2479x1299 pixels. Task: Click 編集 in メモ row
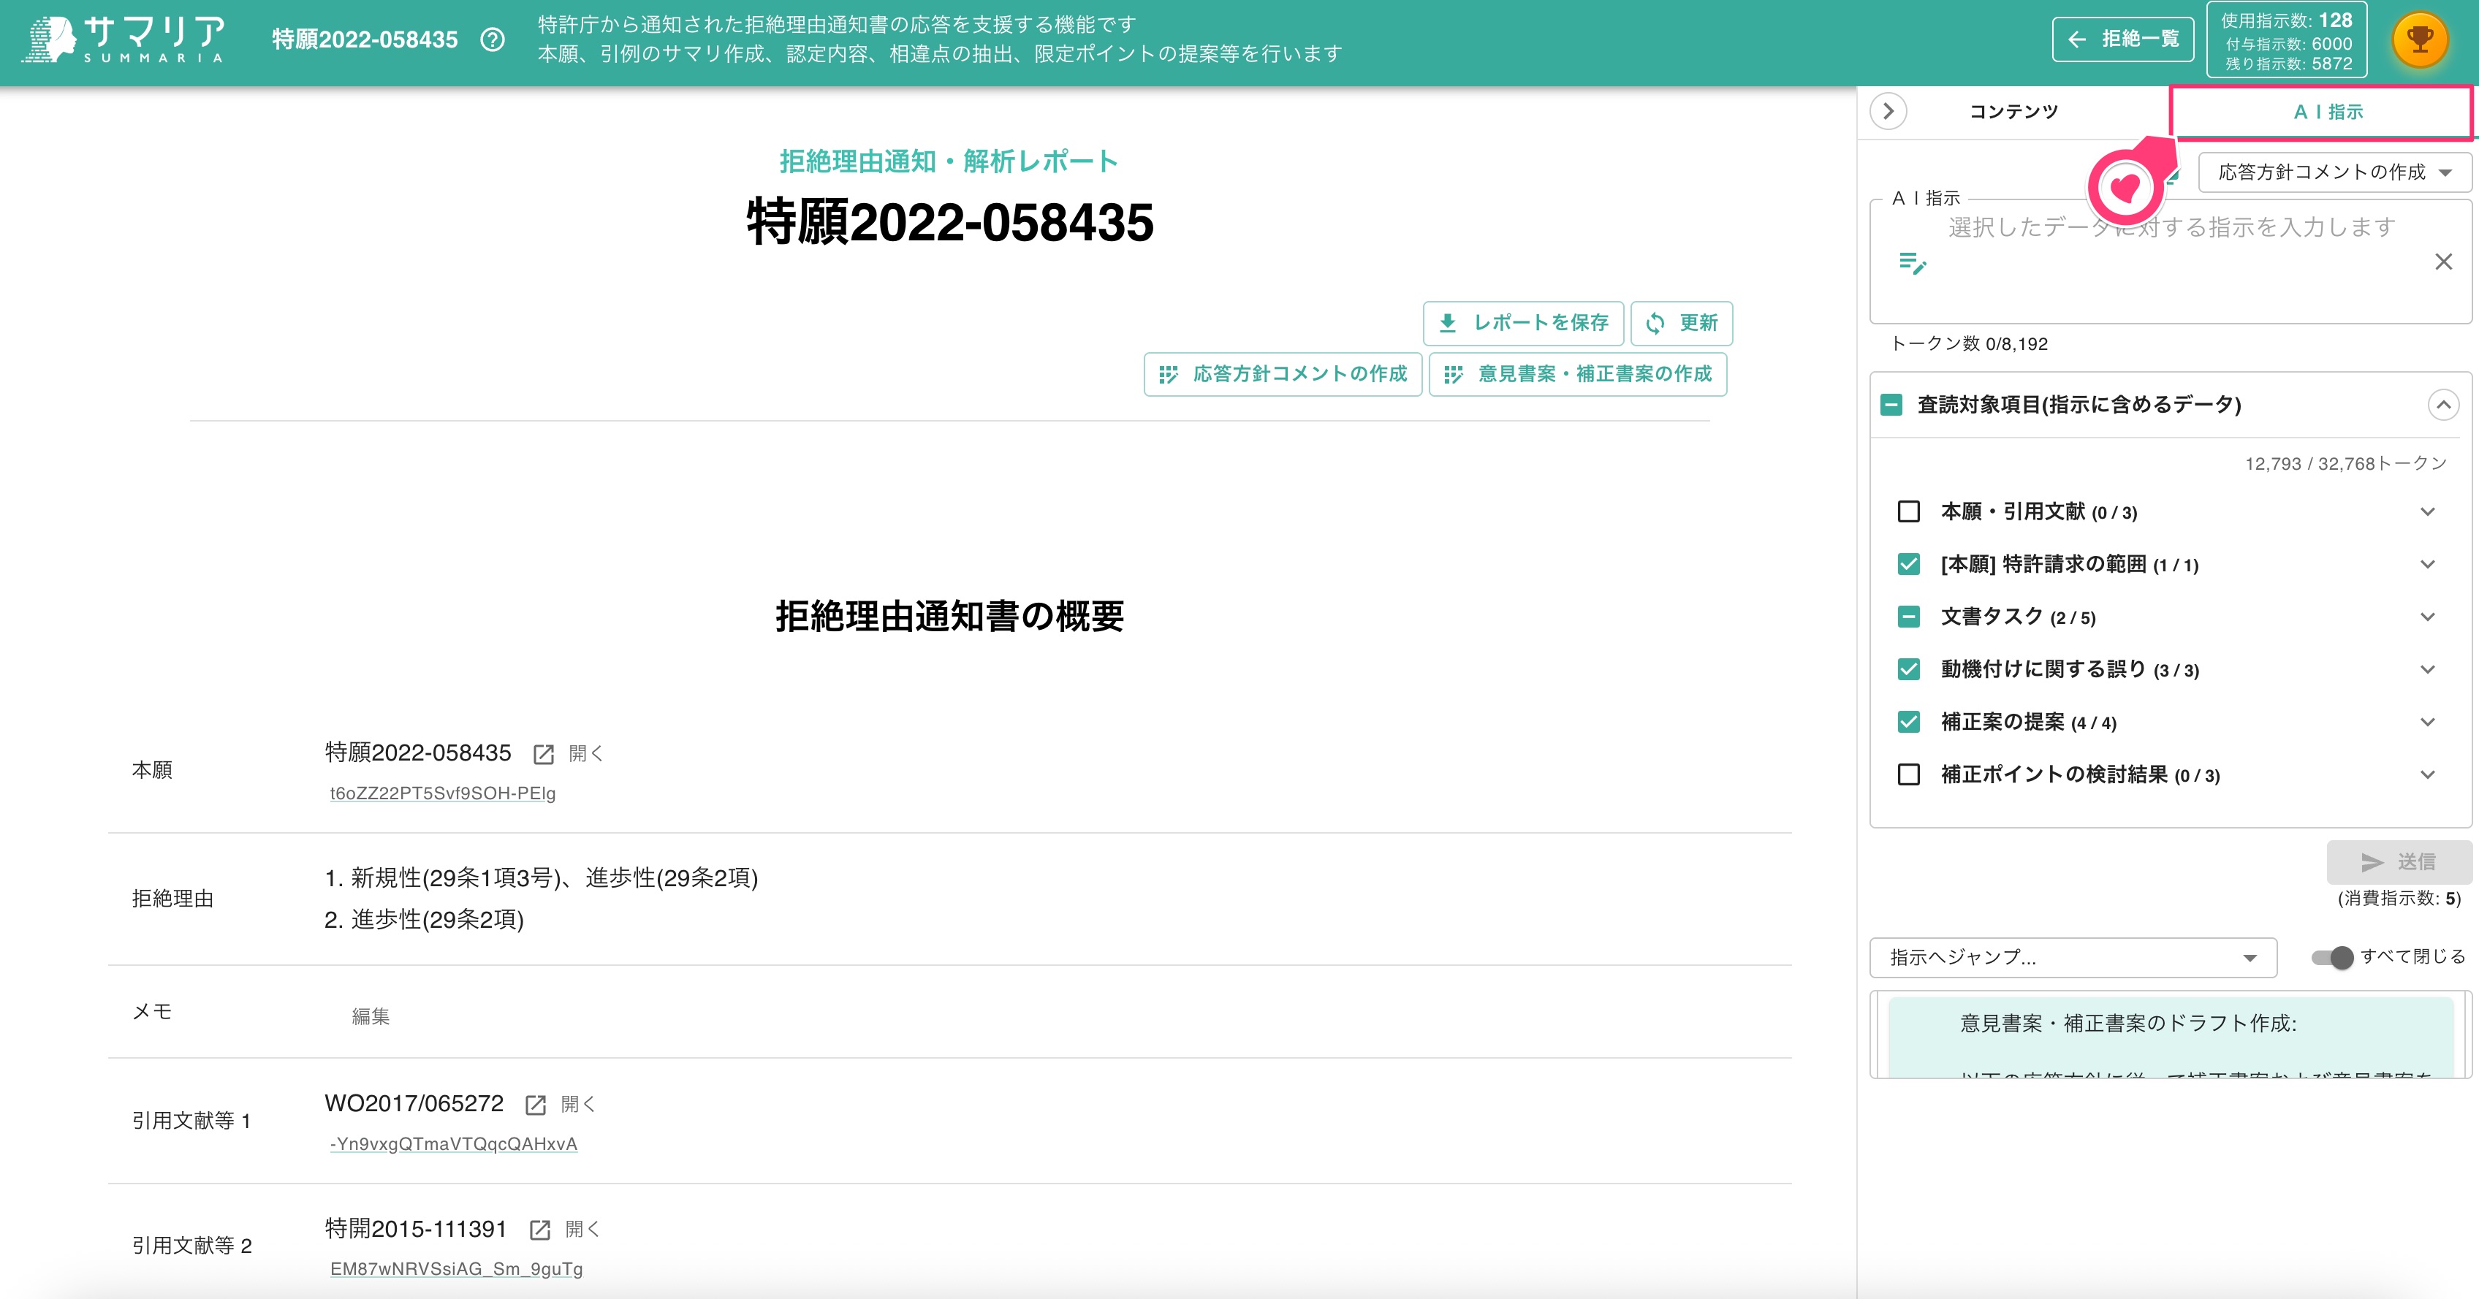371,1017
